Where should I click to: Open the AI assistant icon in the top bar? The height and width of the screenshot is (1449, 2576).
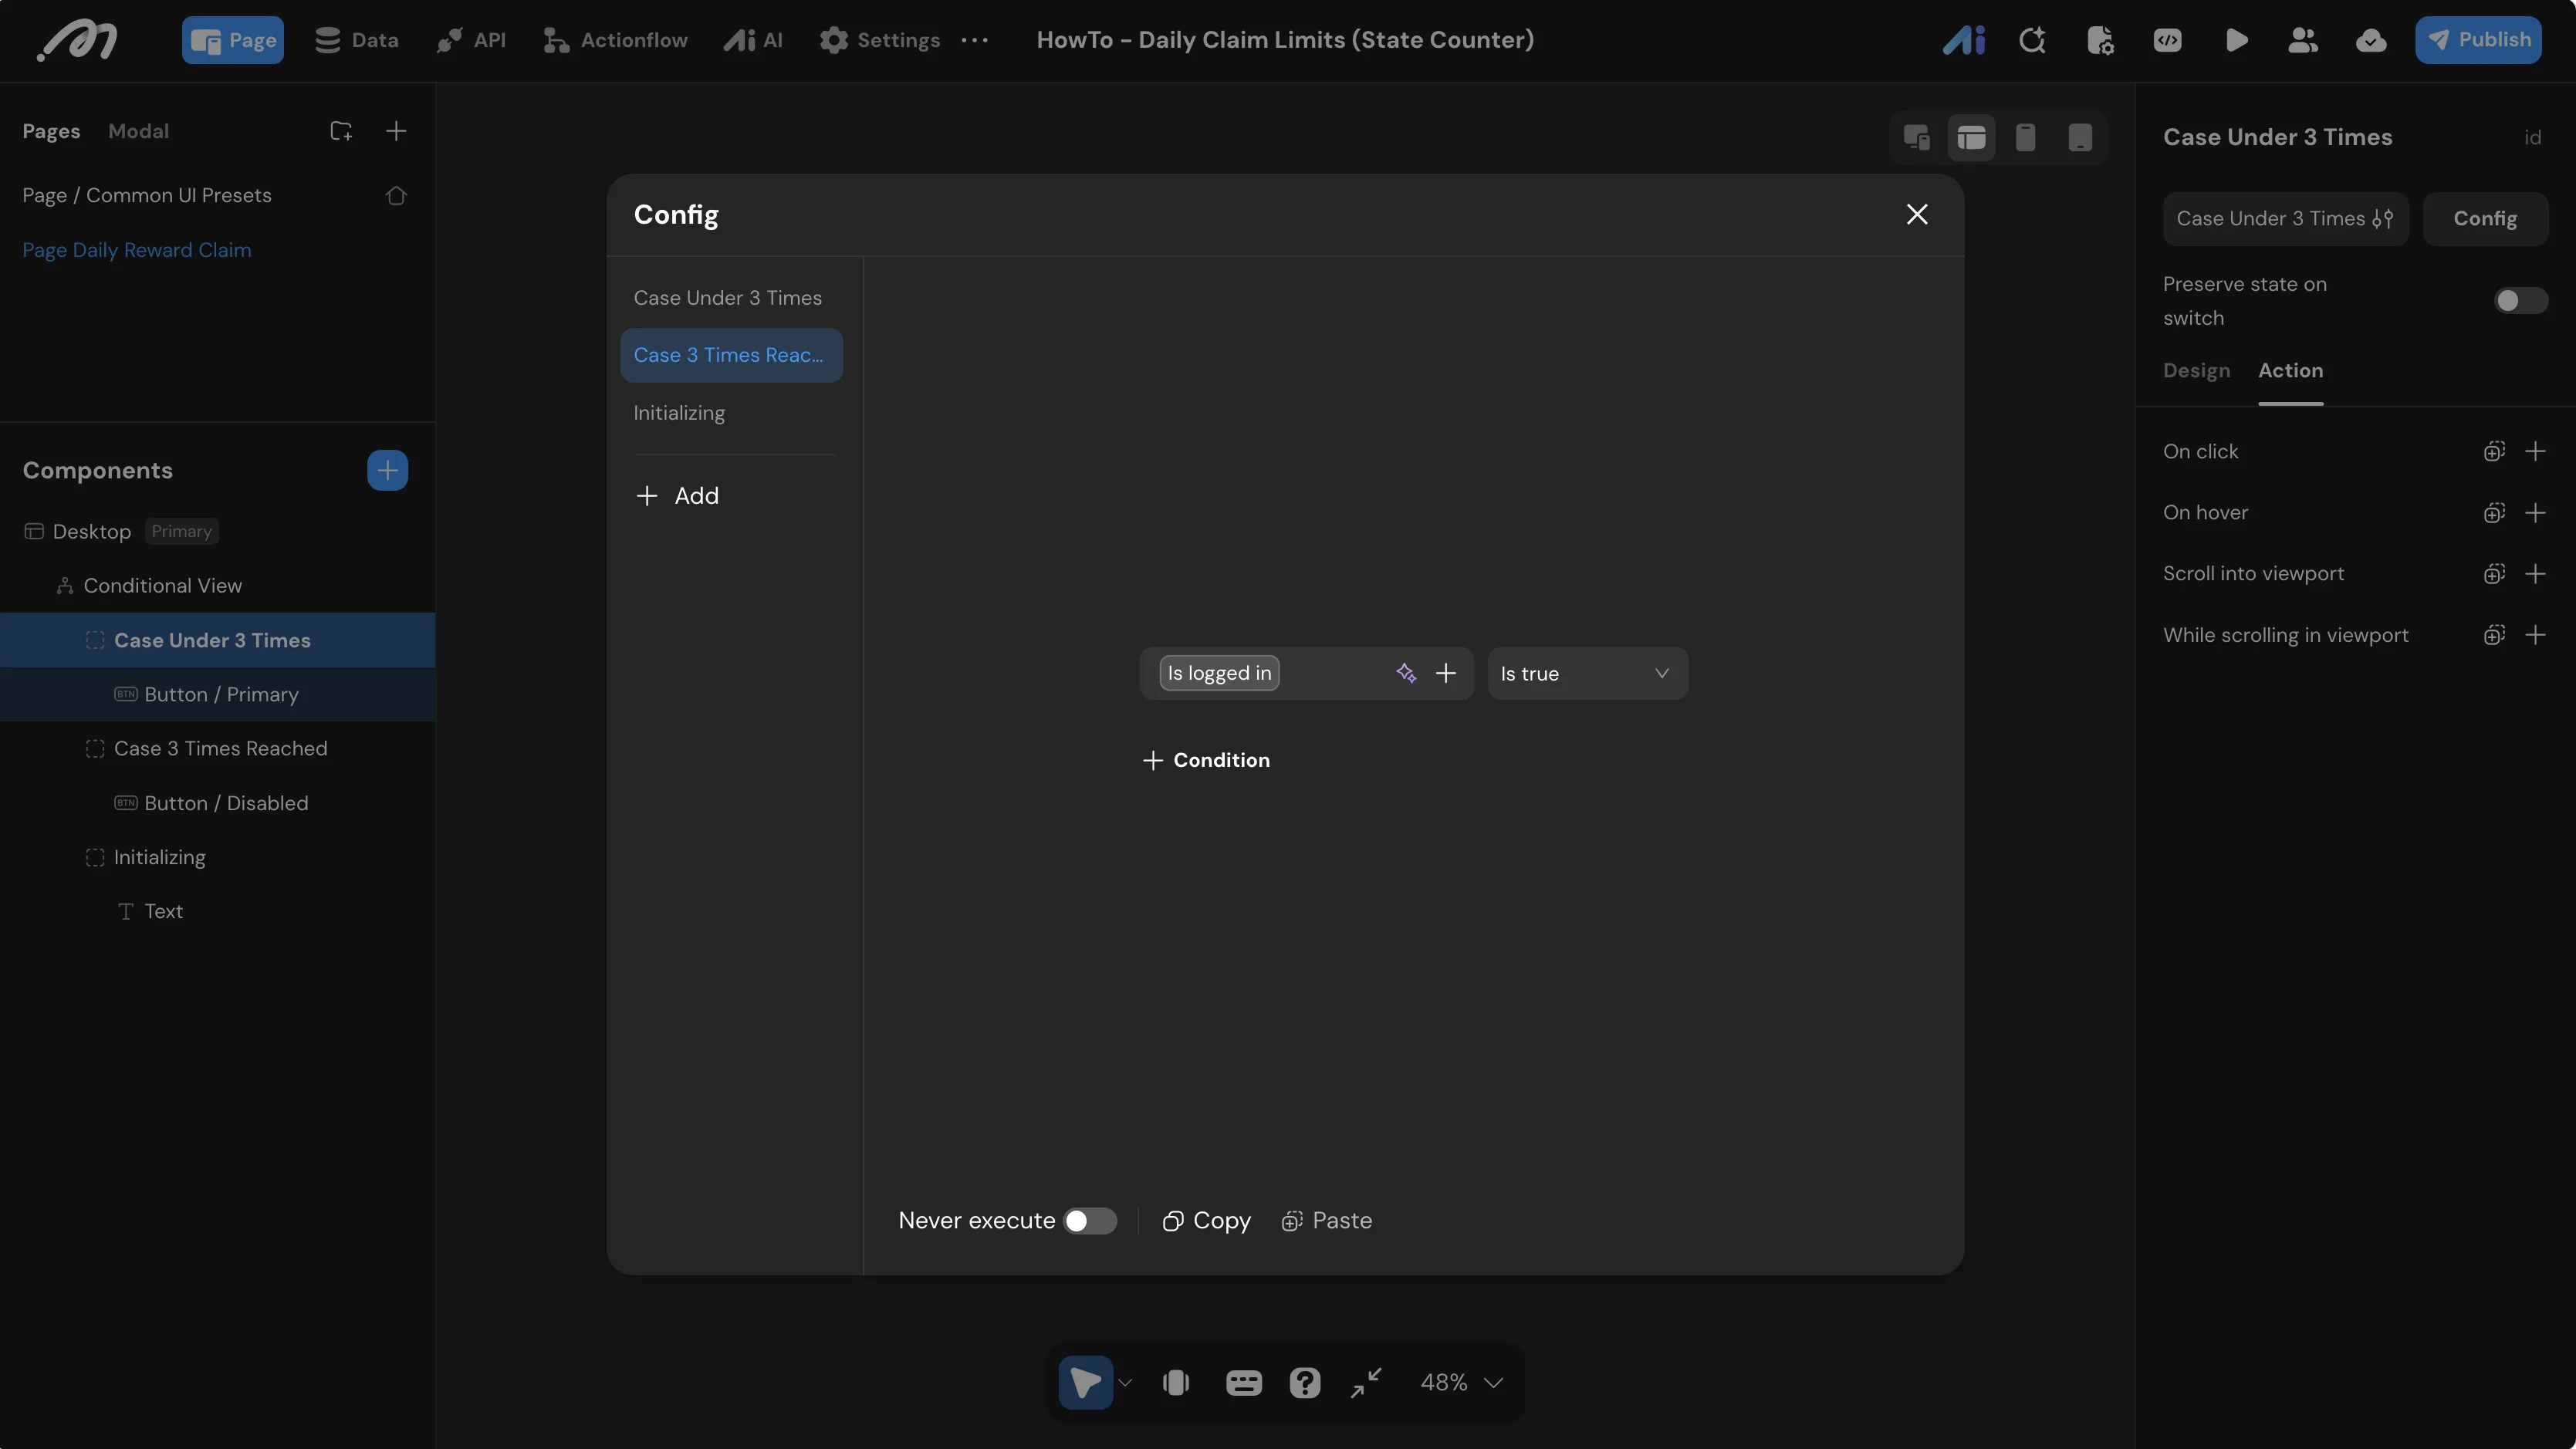point(1964,40)
